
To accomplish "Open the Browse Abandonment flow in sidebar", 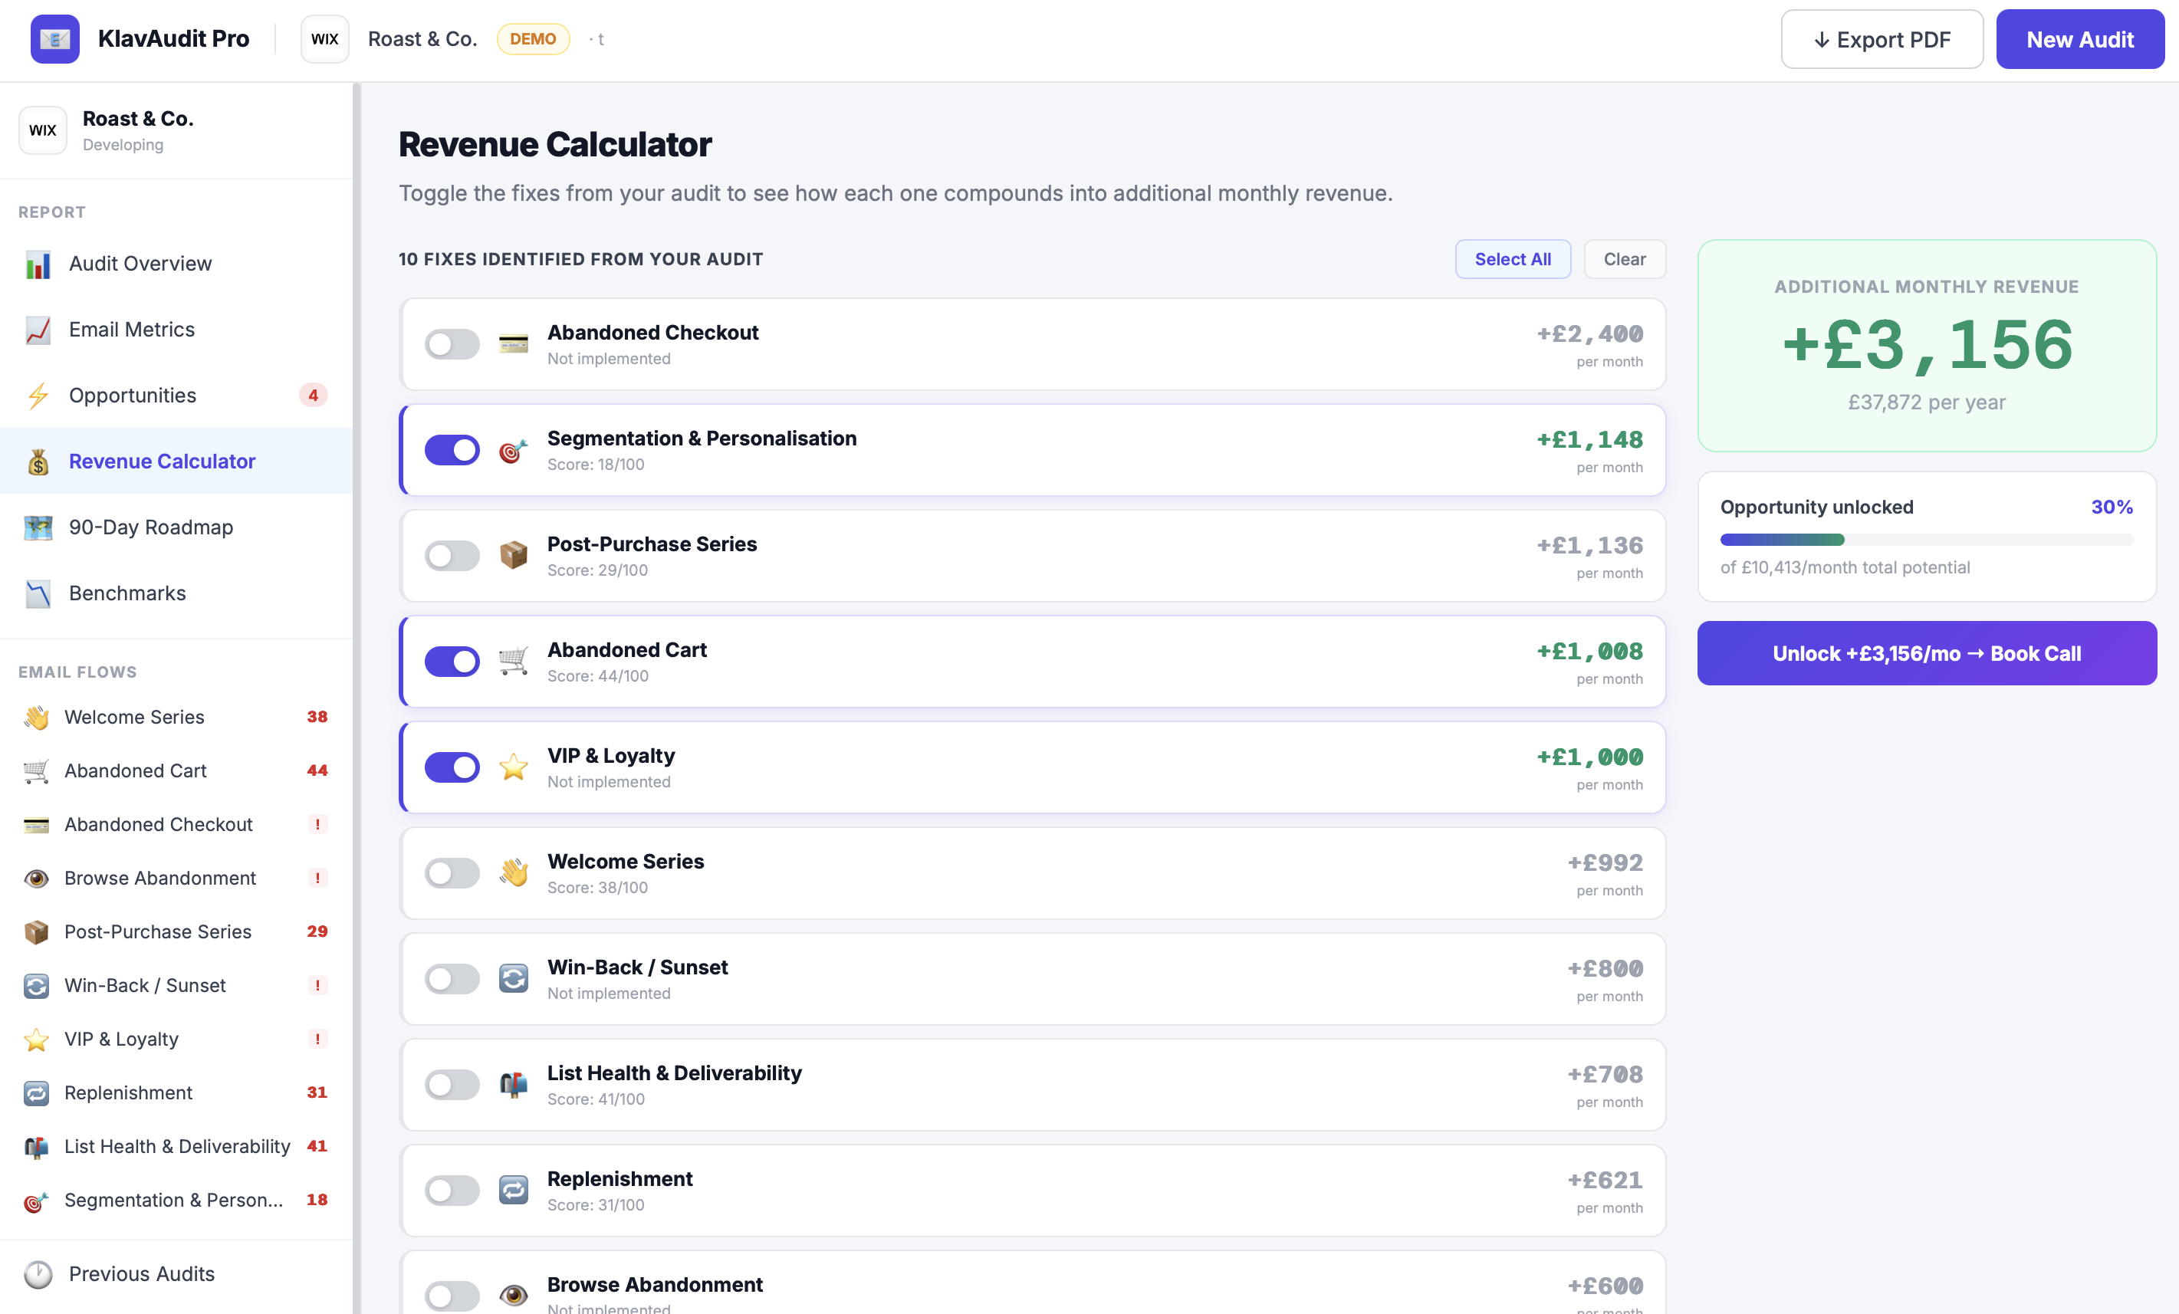I will [x=176, y=879].
